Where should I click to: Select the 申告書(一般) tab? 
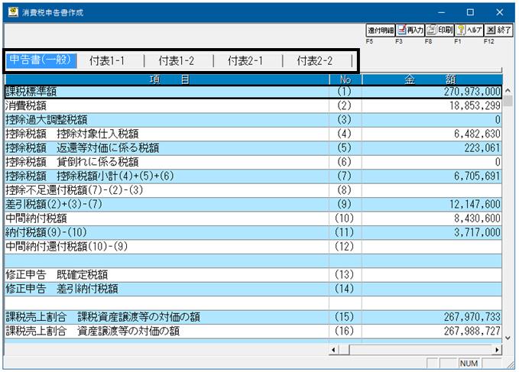(x=41, y=60)
